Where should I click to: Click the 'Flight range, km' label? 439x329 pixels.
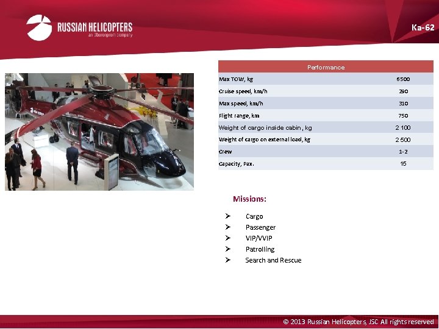tap(239, 116)
